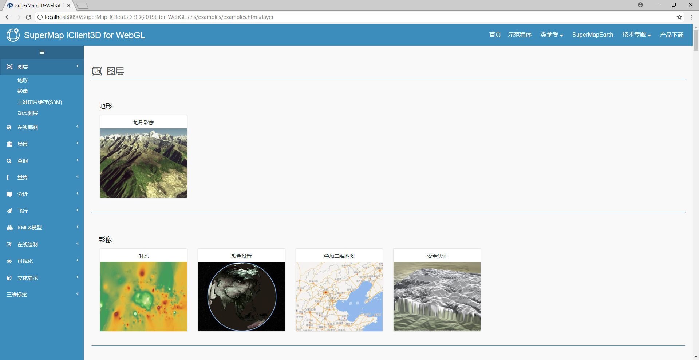Click the 地形影像 card title
699x360 pixels.
pyautogui.click(x=143, y=123)
